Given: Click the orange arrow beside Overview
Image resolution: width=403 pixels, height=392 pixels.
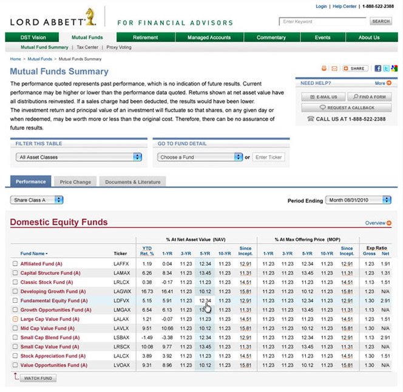Looking at the screenshot, I should pyautogui.click(x=389, y=223).
